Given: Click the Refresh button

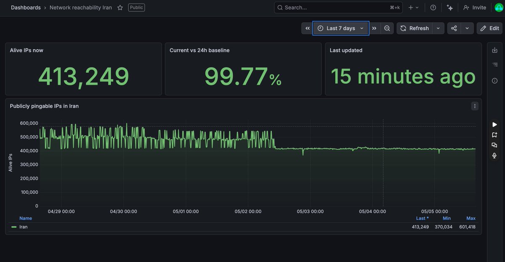Looking at the screenshot, I should pos(415,28).
